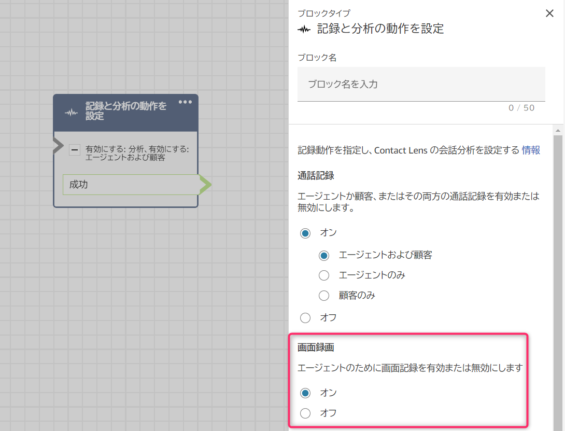Screen dimensions: 565x431
Task: Click the waveform icon on the flow block
Action: 72,113
